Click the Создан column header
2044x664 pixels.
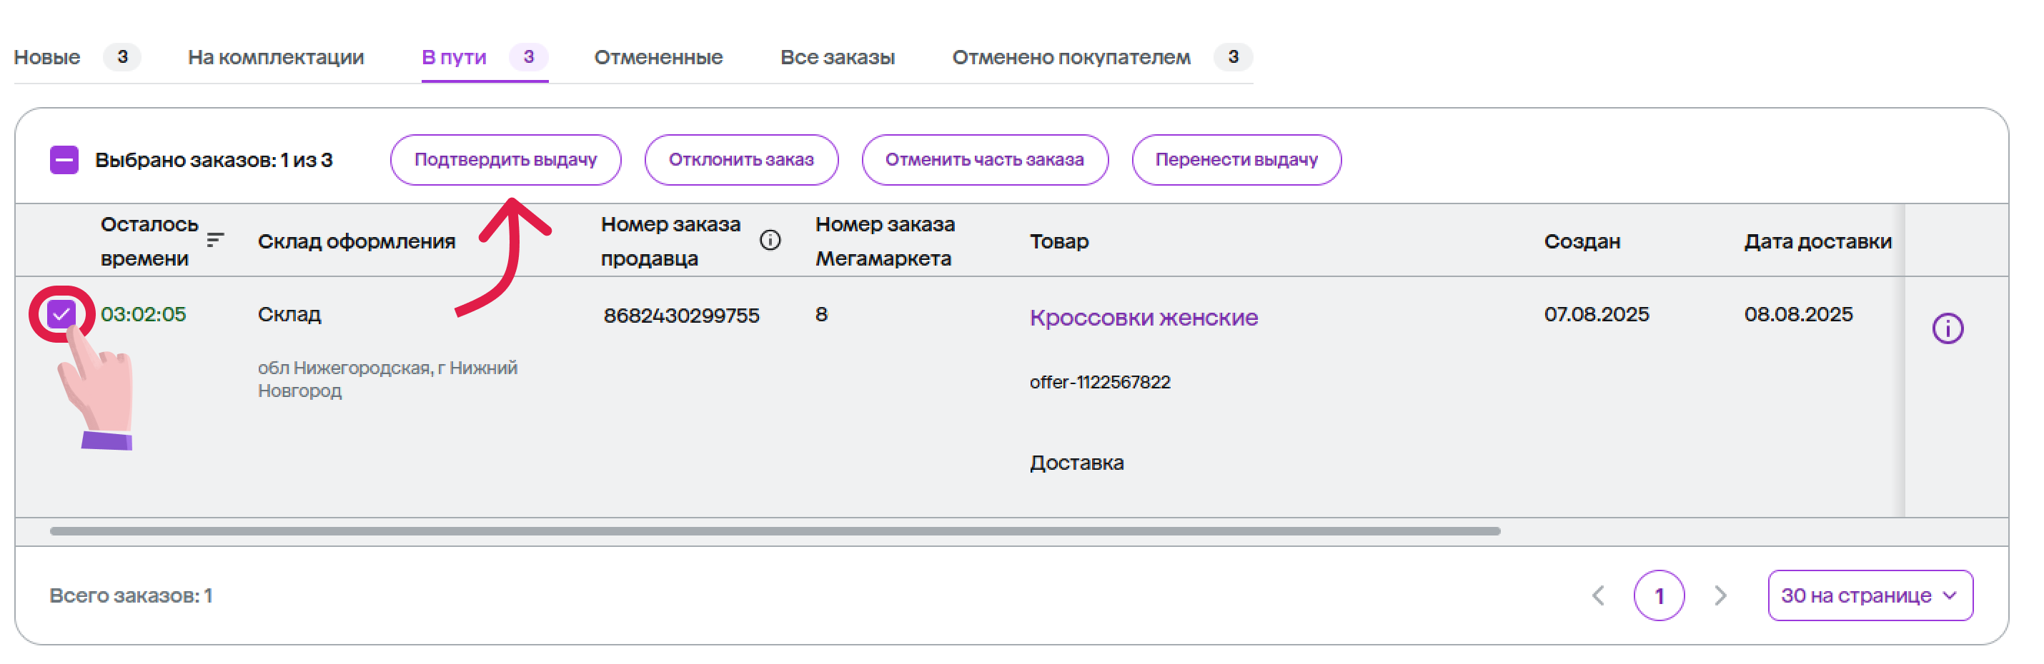coord(1582,241)
